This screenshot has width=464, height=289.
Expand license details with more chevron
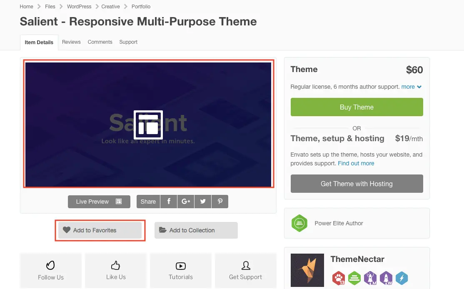[412, 87]
